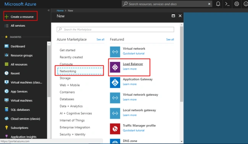Select Storage marketplace category
Viewport: 248px width, 144px height.
click(65, 78)
